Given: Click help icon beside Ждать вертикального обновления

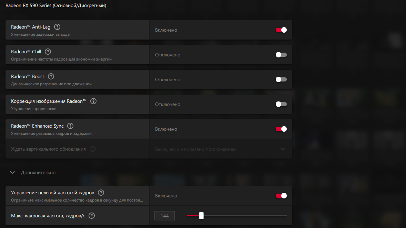Looking at the screenshot, I should (93, 149).
